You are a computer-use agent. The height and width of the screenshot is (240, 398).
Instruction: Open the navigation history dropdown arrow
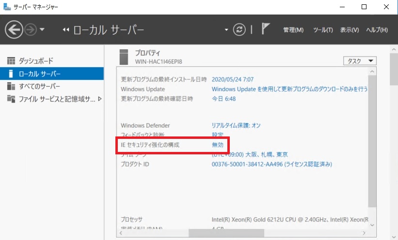(42, 30)
